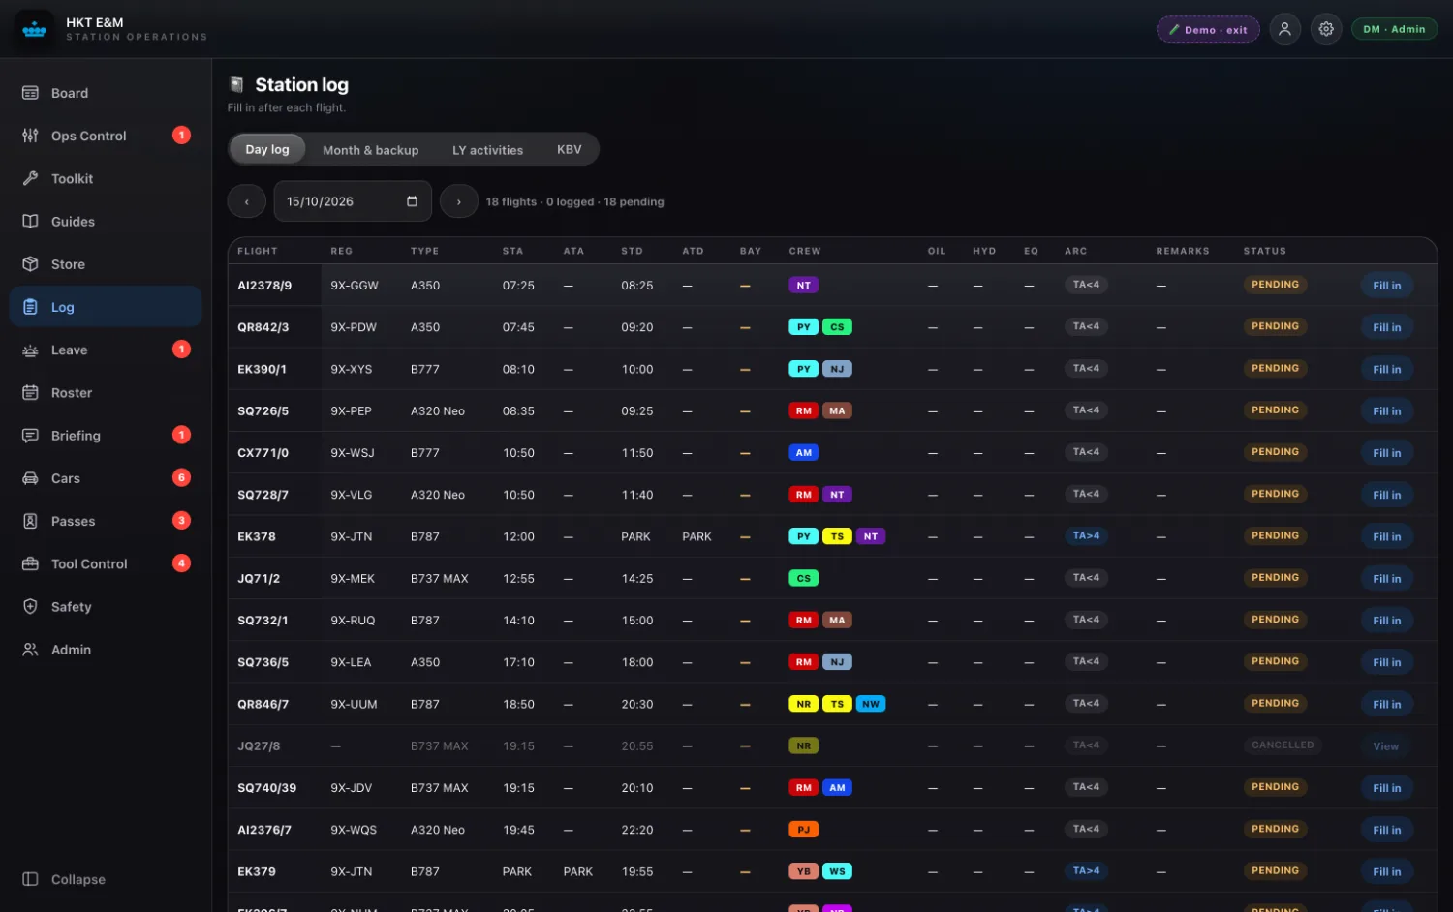Click the PENDING status for QR842/3
The width and height of the screenshot is (1453, 912).
pos(1275,326)
